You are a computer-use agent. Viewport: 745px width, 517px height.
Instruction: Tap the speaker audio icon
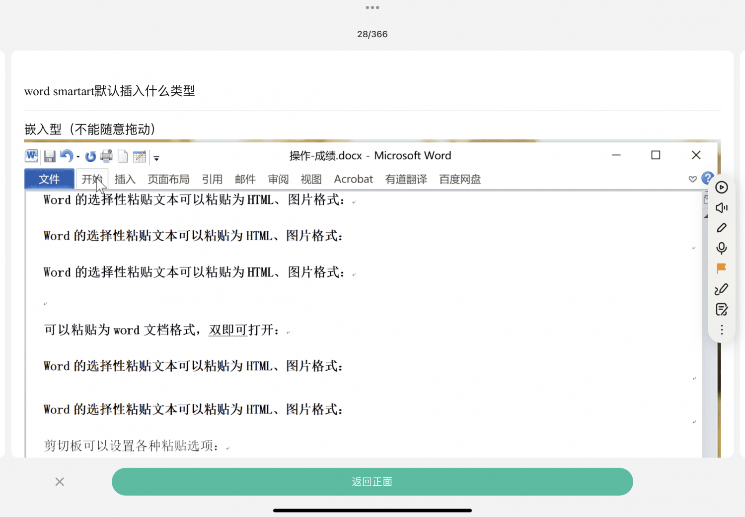click(722, 207)
